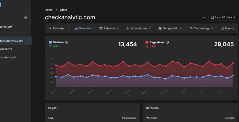
Task: Open the three-dots more options menu
Action: [203, 17]
